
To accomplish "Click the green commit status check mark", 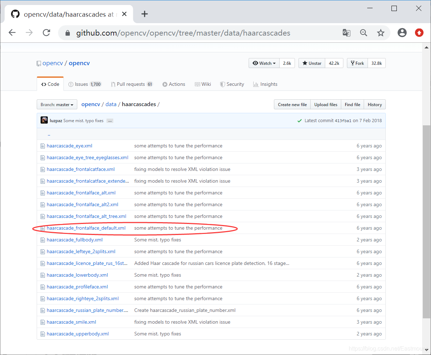I will [300, 121].
